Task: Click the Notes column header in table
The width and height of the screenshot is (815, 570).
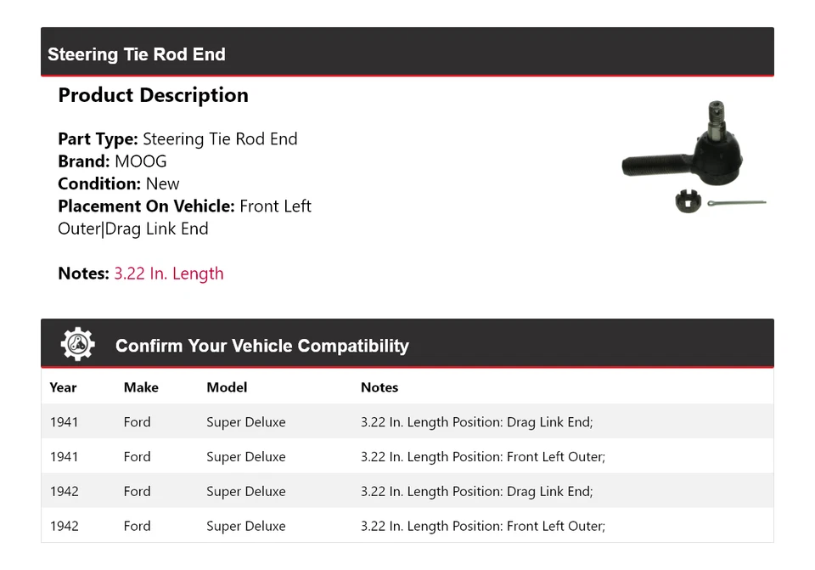Action: (x=379, y=387)
